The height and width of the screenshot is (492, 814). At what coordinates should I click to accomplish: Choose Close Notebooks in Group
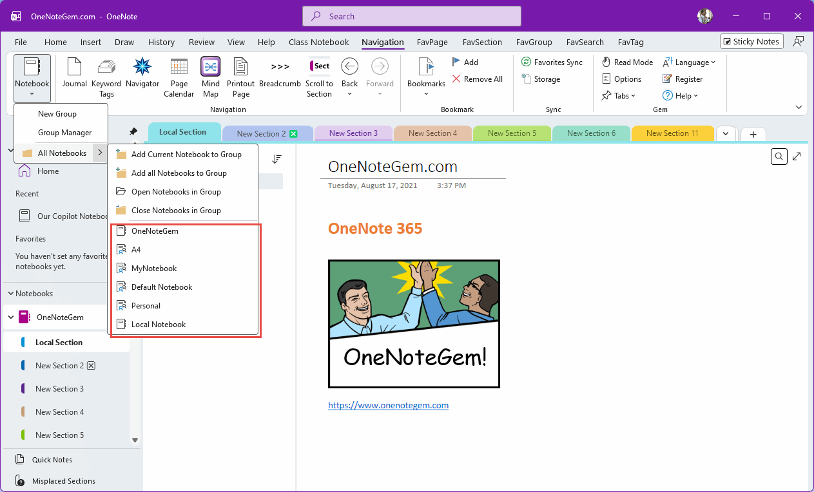tap(184, 211)
